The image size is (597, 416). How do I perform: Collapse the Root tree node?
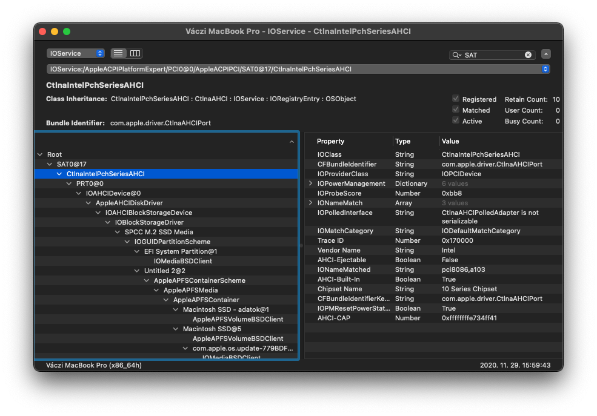point(40,154)
